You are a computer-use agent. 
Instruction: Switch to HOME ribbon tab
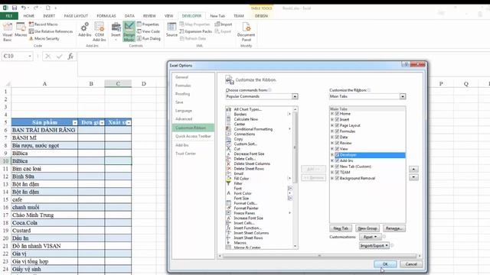29,16
